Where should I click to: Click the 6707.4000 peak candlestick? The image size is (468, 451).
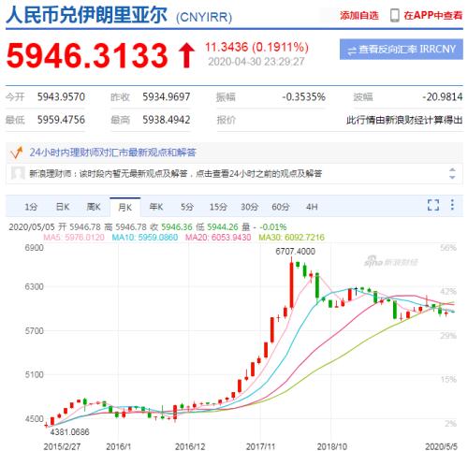[292, 283]
